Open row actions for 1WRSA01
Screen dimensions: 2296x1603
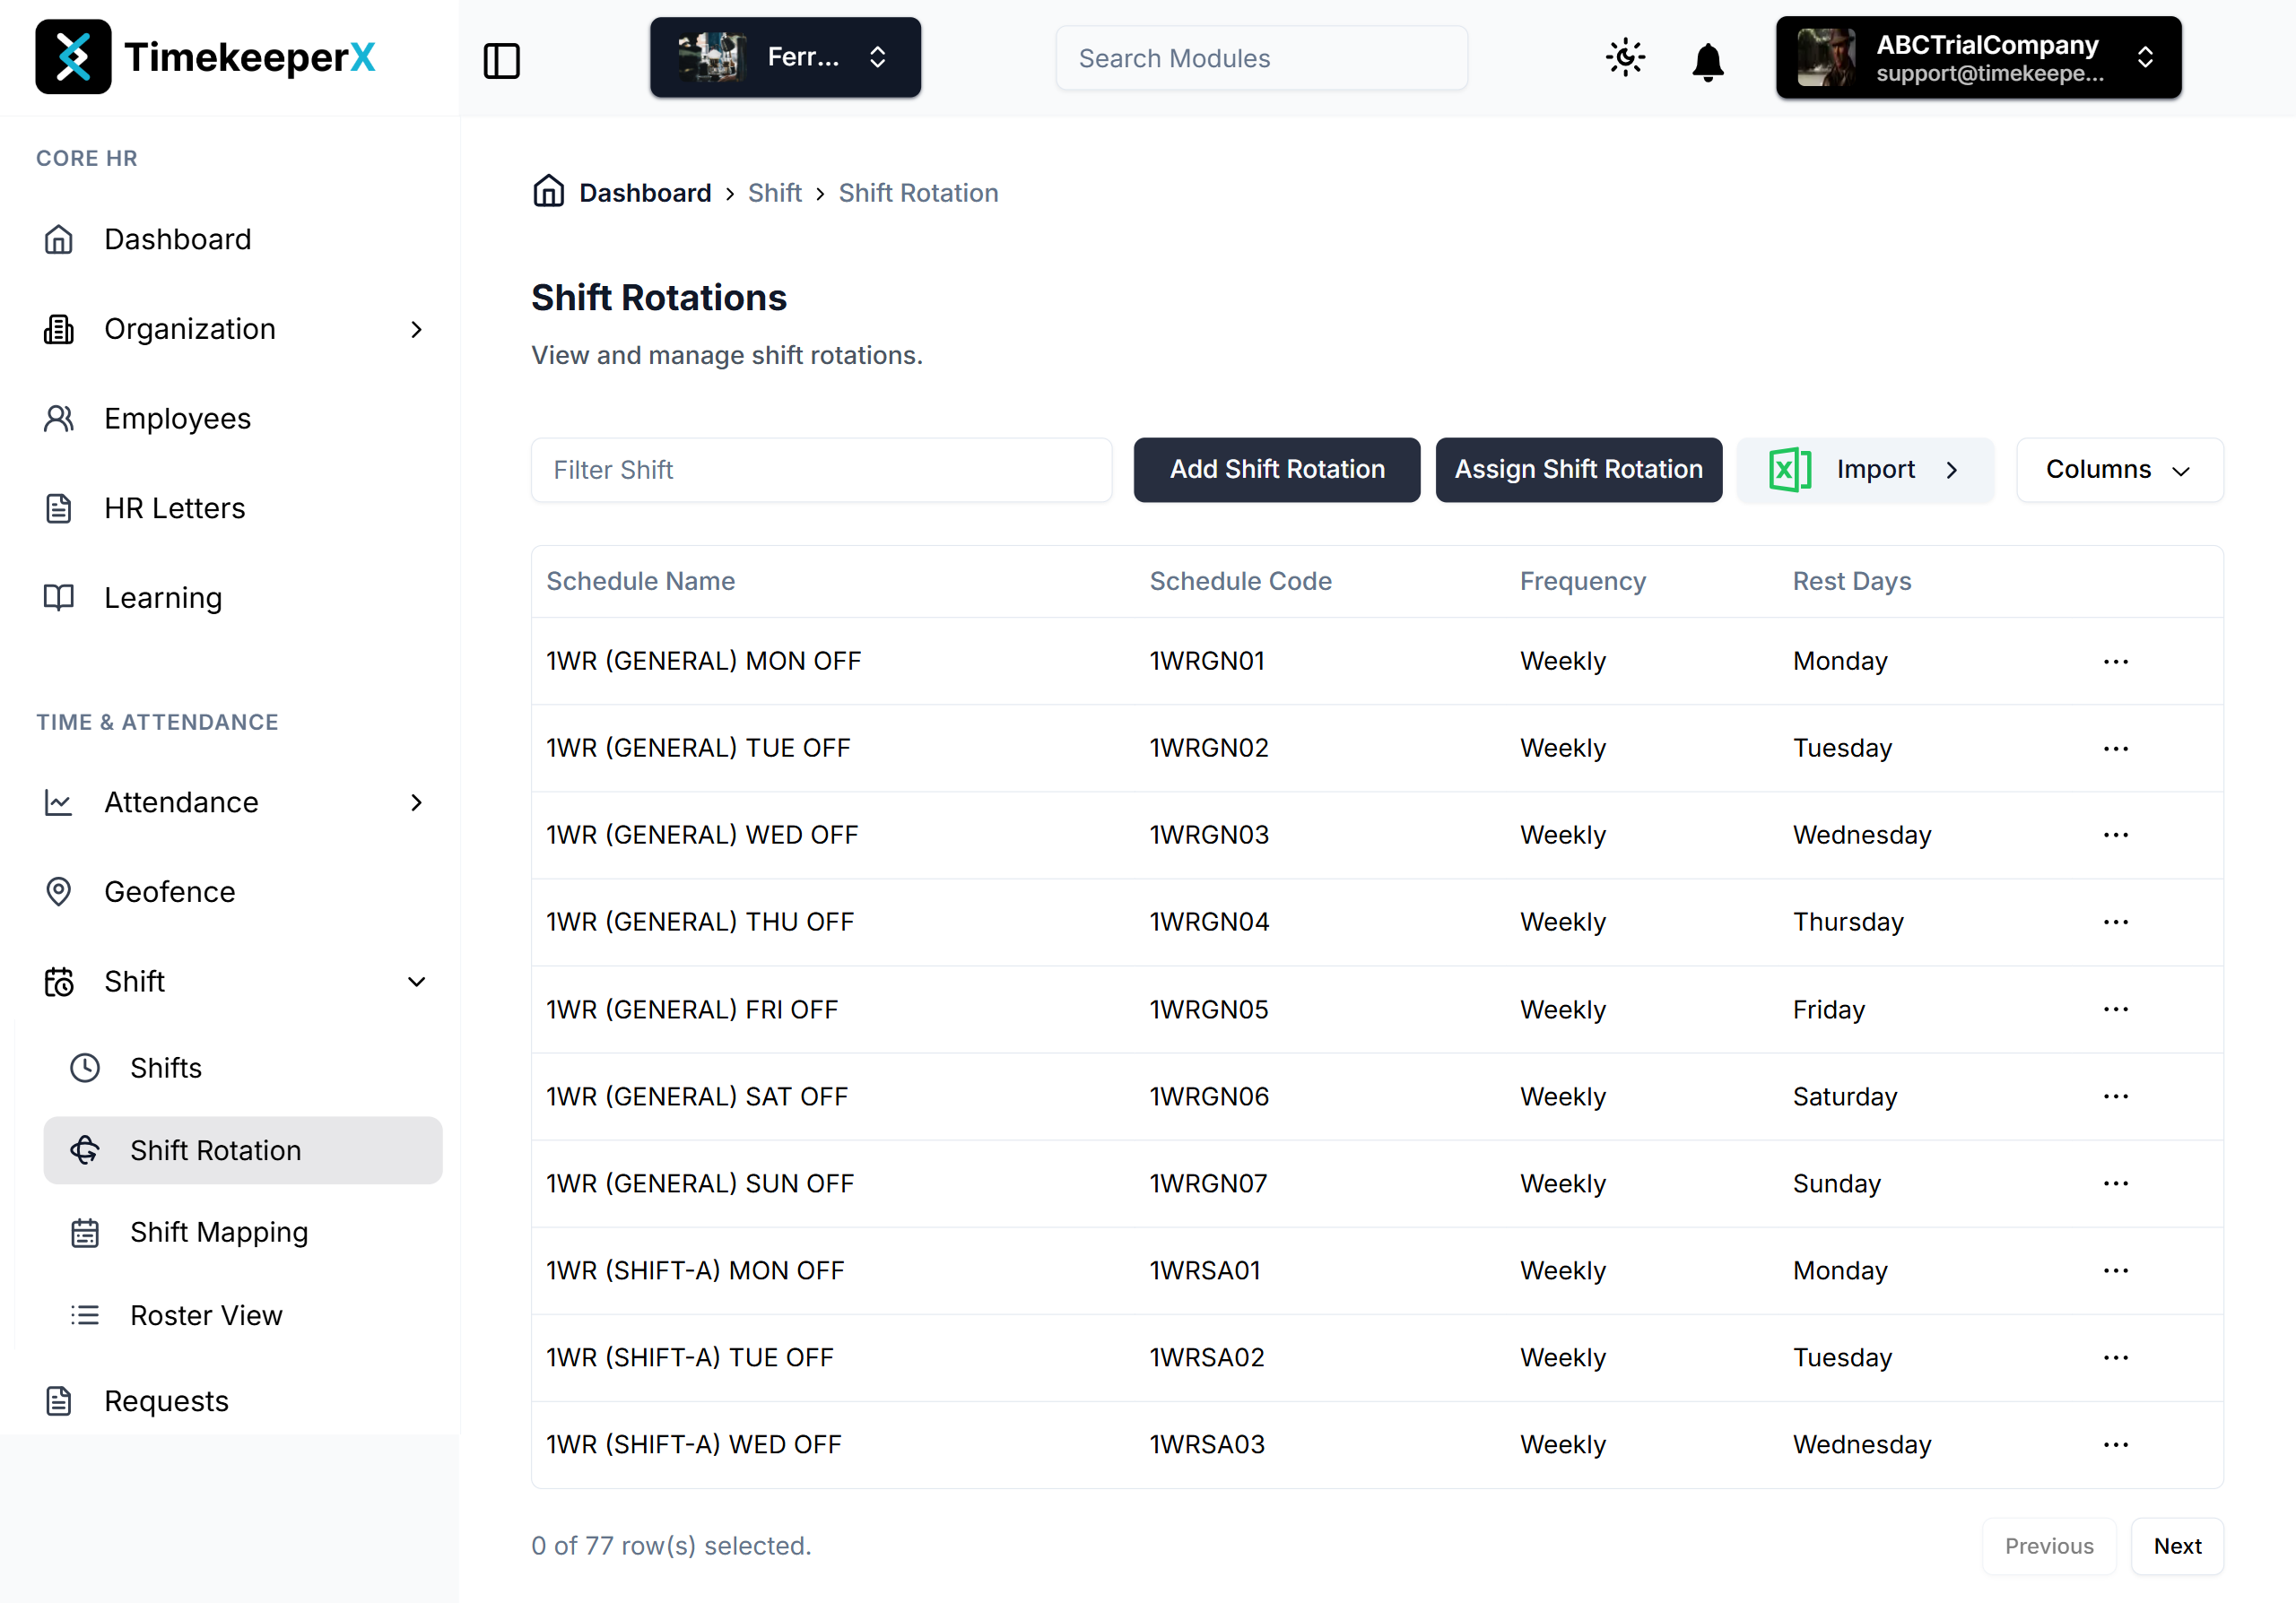click(2115, 1270)
